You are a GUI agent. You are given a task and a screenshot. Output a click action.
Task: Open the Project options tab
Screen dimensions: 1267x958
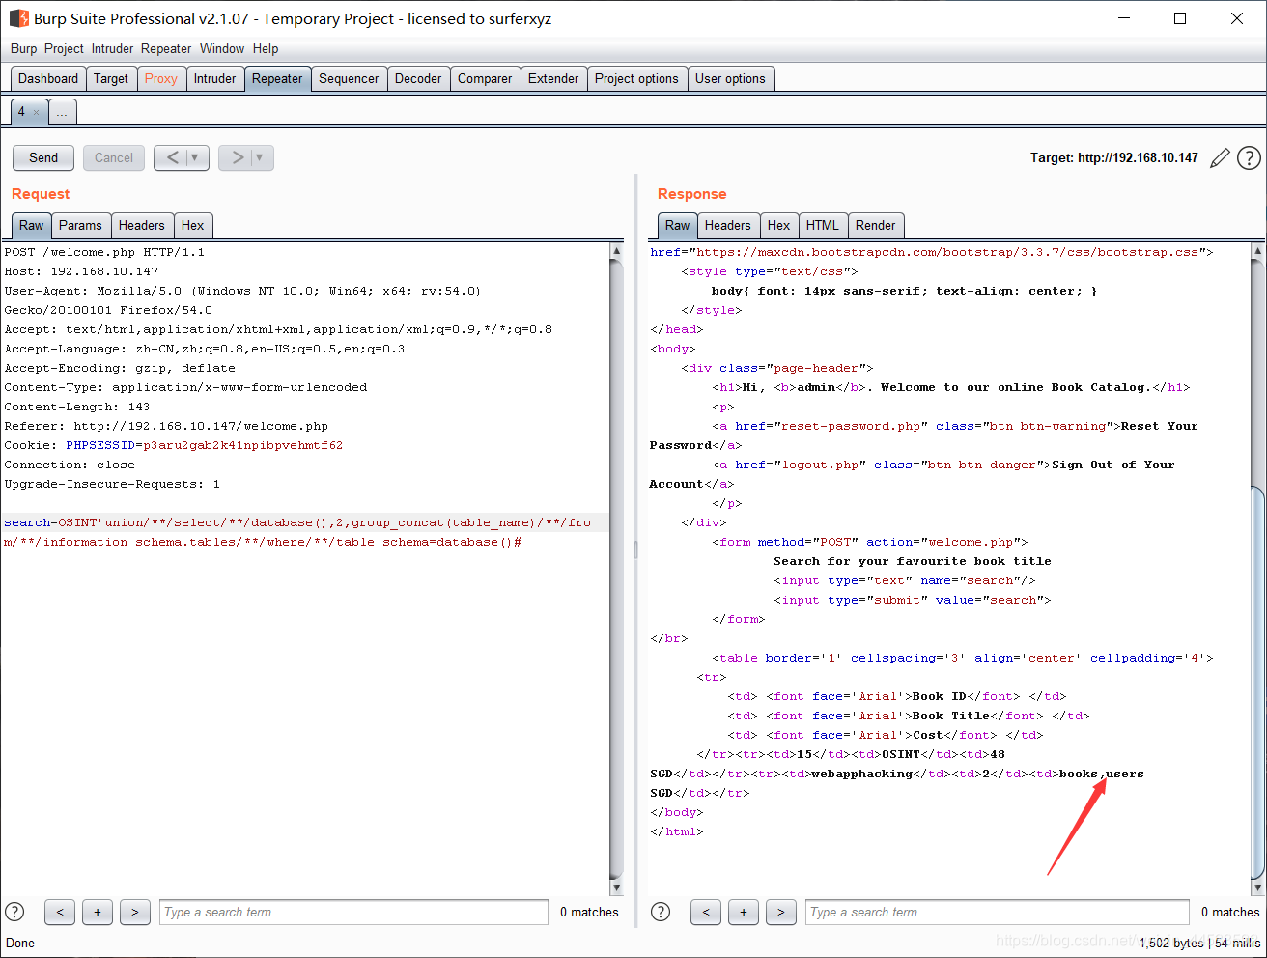636,79
